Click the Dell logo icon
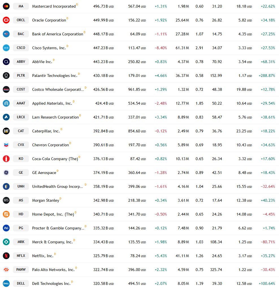The width and height of the screenshot is (279, 288). (6, 283)
